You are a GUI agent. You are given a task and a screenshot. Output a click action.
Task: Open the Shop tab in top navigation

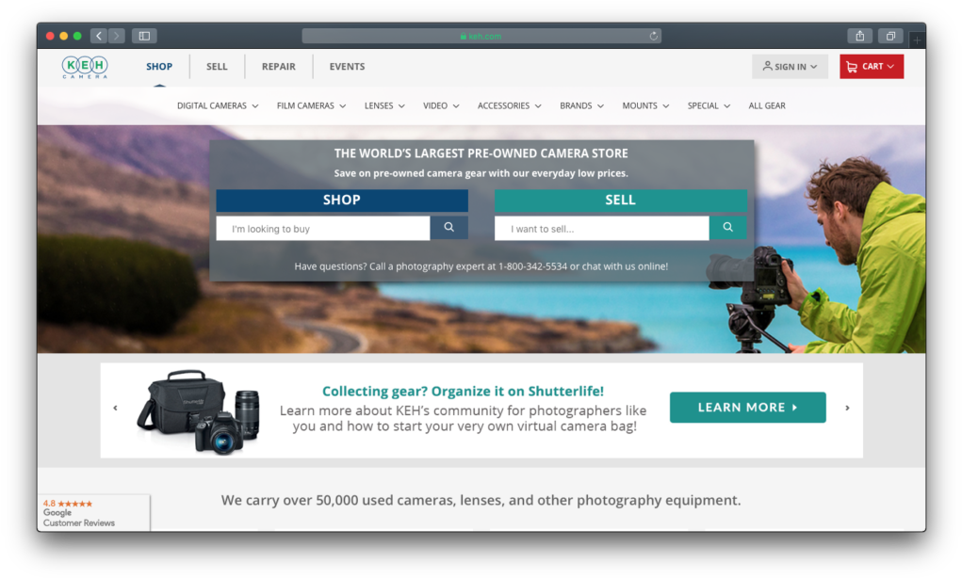(x=159, y=66)
